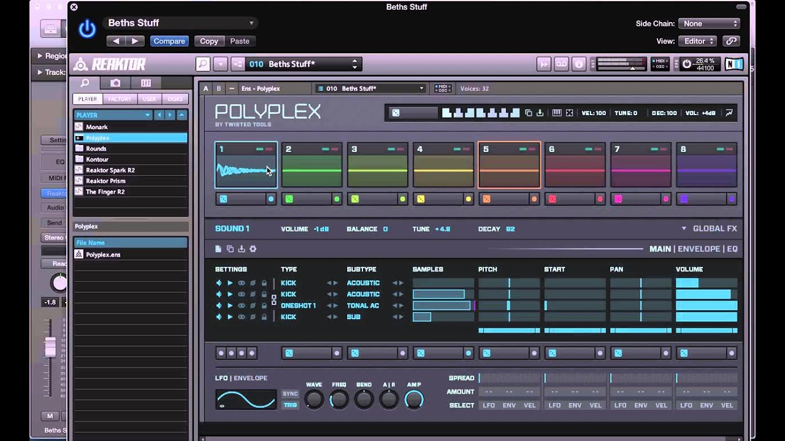Open the Beths Stuff preset dropdown

(180, 23)
